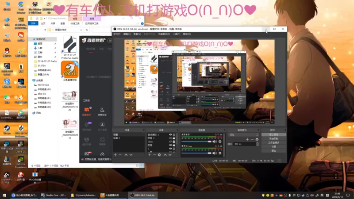Image resolution: width=354 pixels, height=199 pixels.
Task: Add a new scene with plus icon
Action: pos(115,155)
